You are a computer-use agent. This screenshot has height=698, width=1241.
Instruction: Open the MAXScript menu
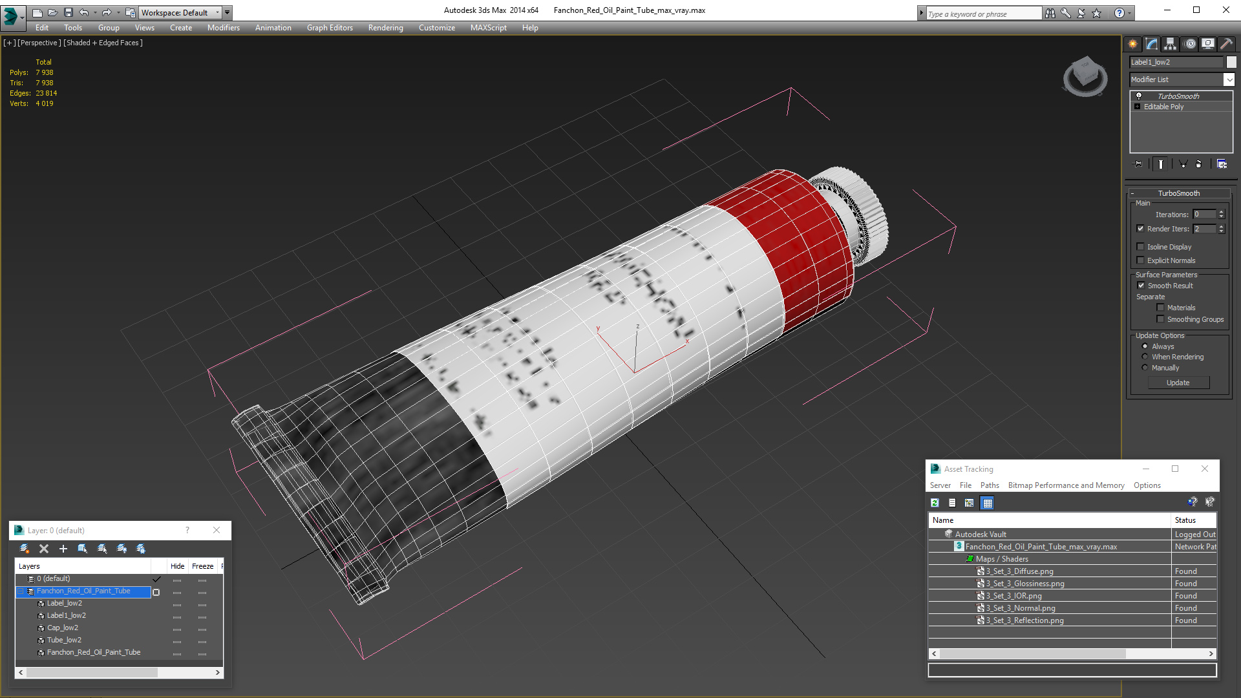(488, 28)
